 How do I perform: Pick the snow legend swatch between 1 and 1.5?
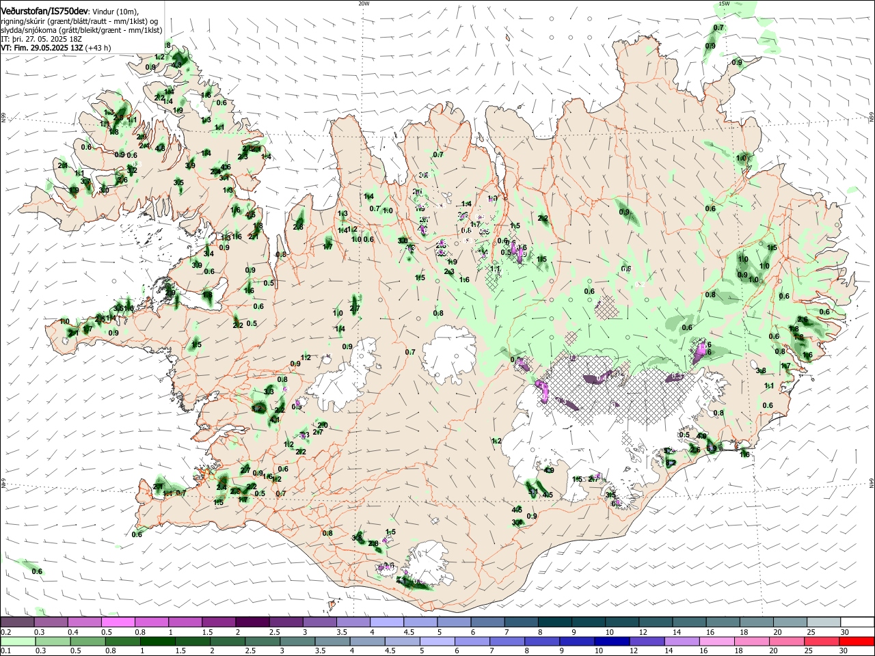[185, 623]
